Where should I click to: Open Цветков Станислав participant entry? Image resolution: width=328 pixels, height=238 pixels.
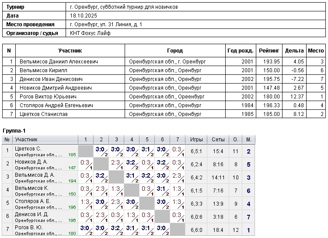point(44,114)
